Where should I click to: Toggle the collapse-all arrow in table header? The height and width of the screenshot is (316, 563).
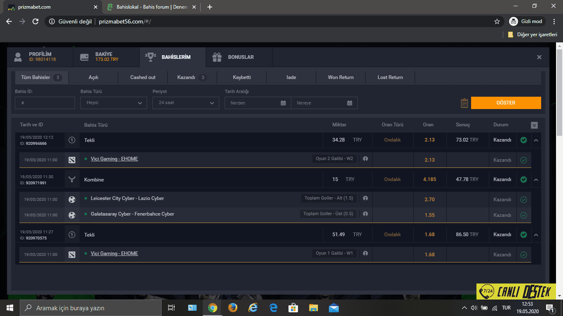(534, 125)
